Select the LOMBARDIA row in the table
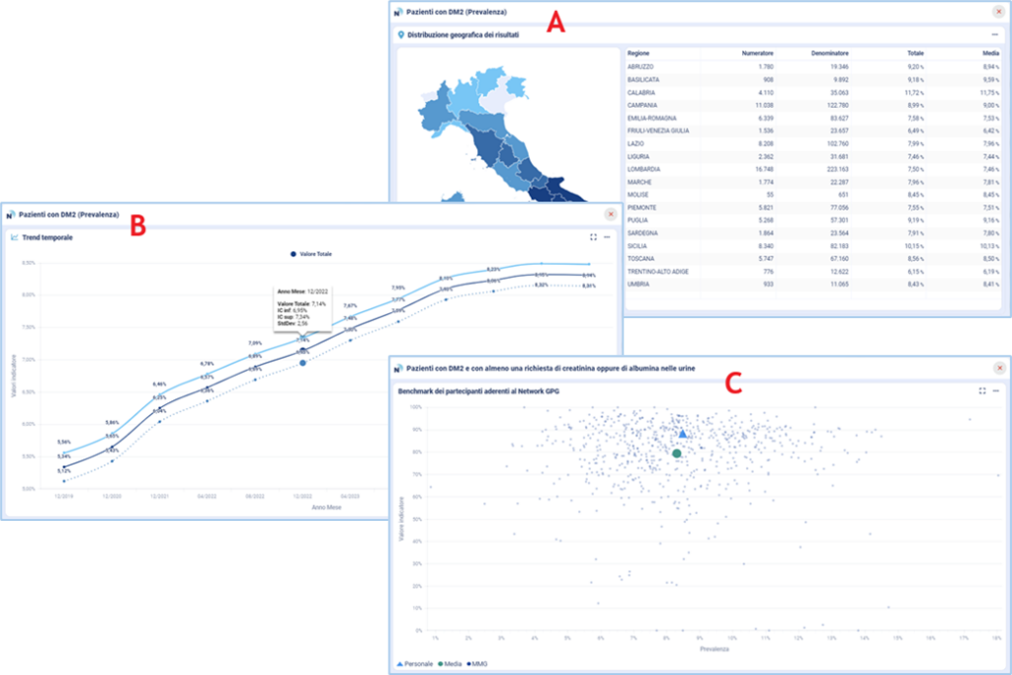The height and width of the screenshot is (675, 1012). point(648,169)
